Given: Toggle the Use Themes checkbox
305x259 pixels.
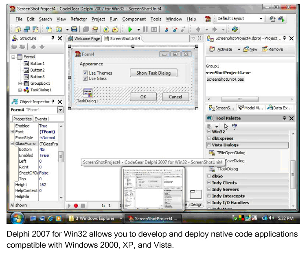Looking at the screenshot, I should (x=85, y=73).
